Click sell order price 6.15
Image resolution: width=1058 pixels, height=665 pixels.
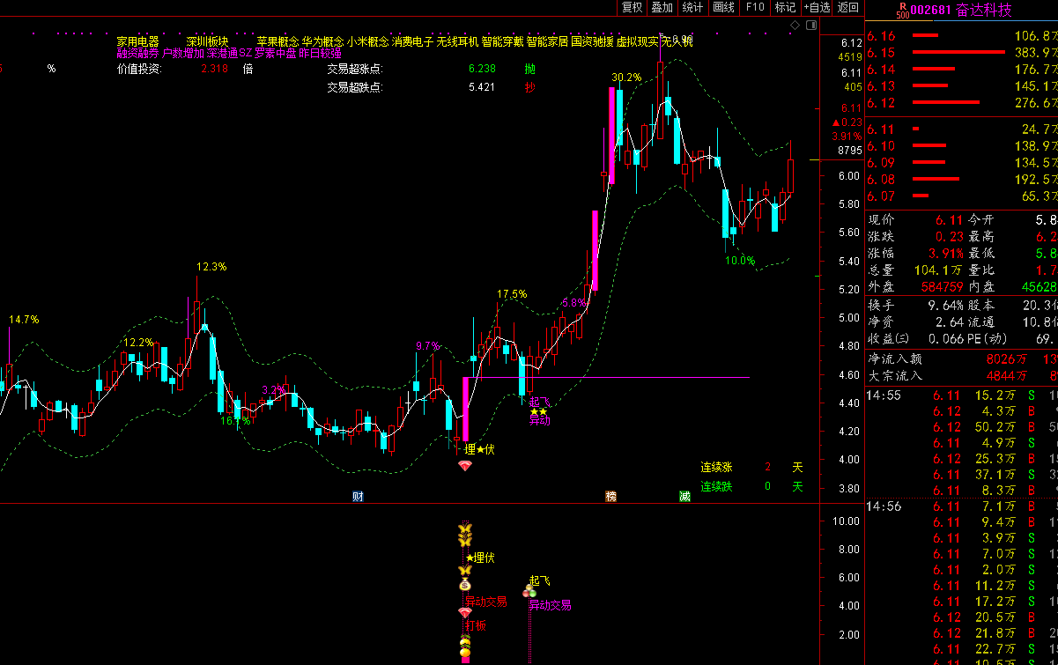[x=881, y=53]
